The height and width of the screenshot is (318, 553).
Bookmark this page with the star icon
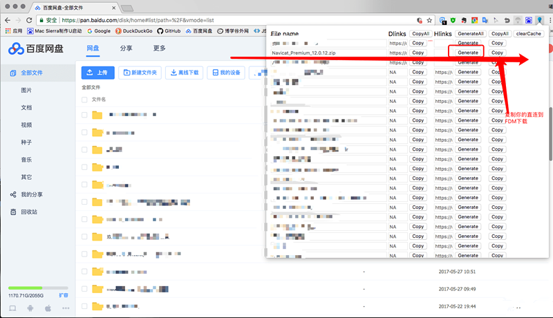pos(429,21)
